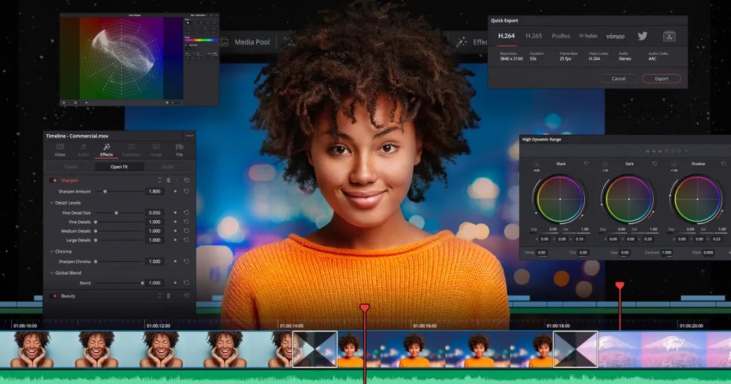Reset the Black zone color wheel
Image resolution: width=731 pixels, height=384 pixels.
[586, 164]
